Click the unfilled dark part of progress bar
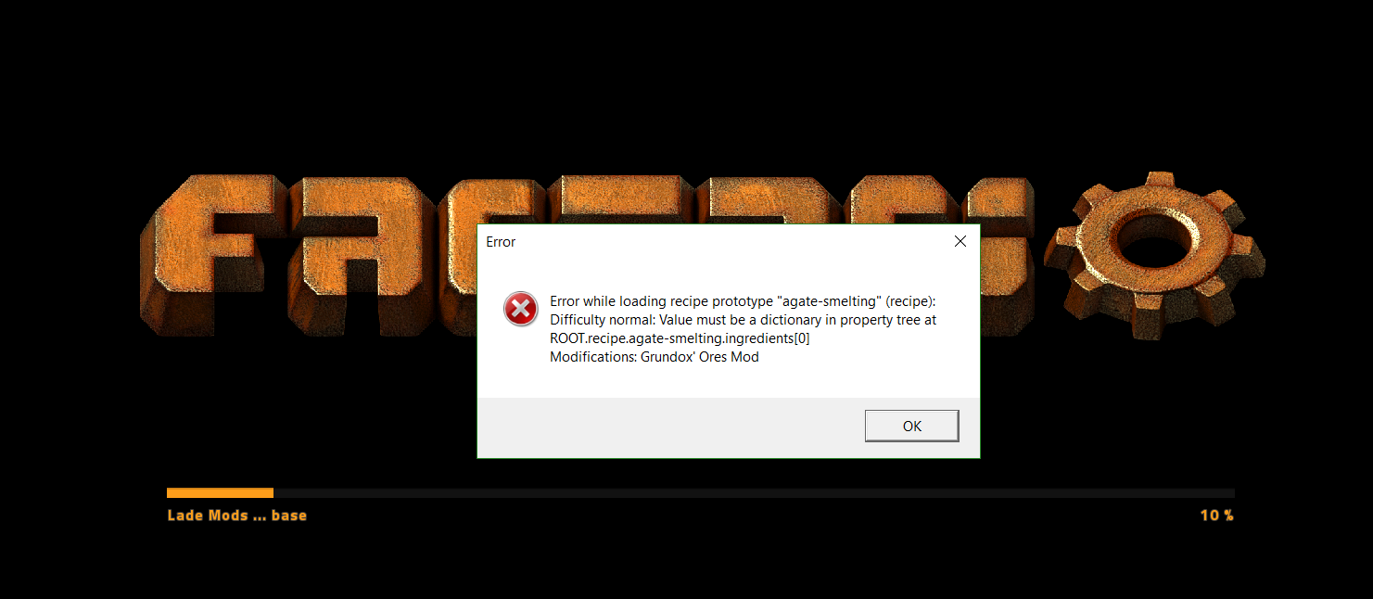 [754, 493]
